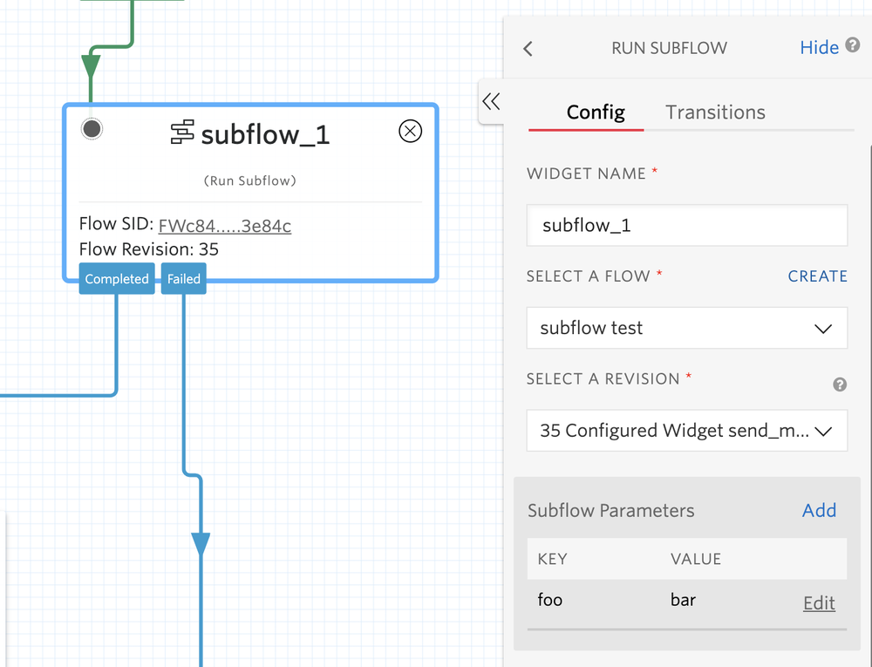
Task: Click inside the Widget Name field
Action: coord(687,225)
